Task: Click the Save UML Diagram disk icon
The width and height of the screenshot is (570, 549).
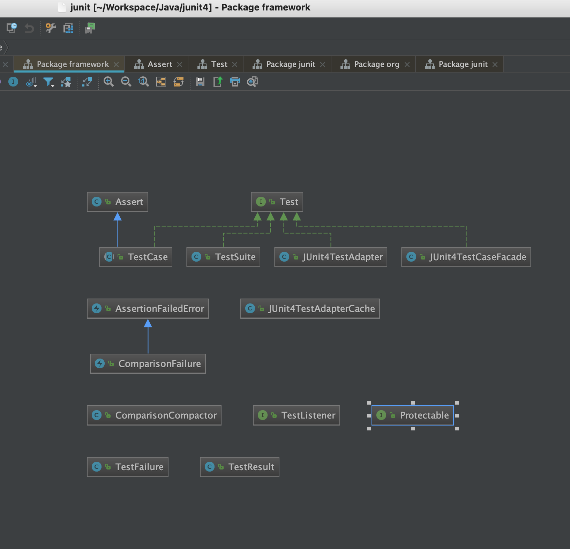Action: click(x=201, y=82)
